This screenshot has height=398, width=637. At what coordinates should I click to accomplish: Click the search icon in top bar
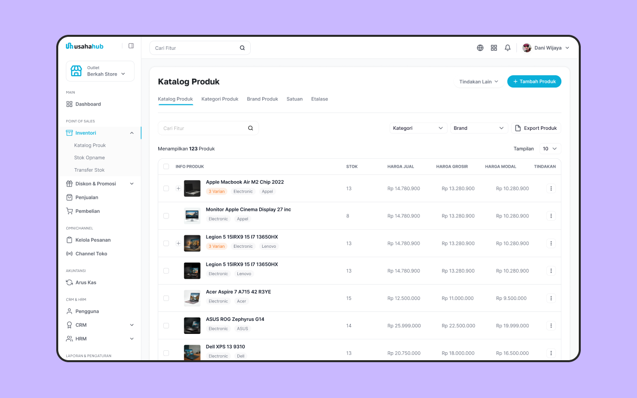[x=242, y=48]
